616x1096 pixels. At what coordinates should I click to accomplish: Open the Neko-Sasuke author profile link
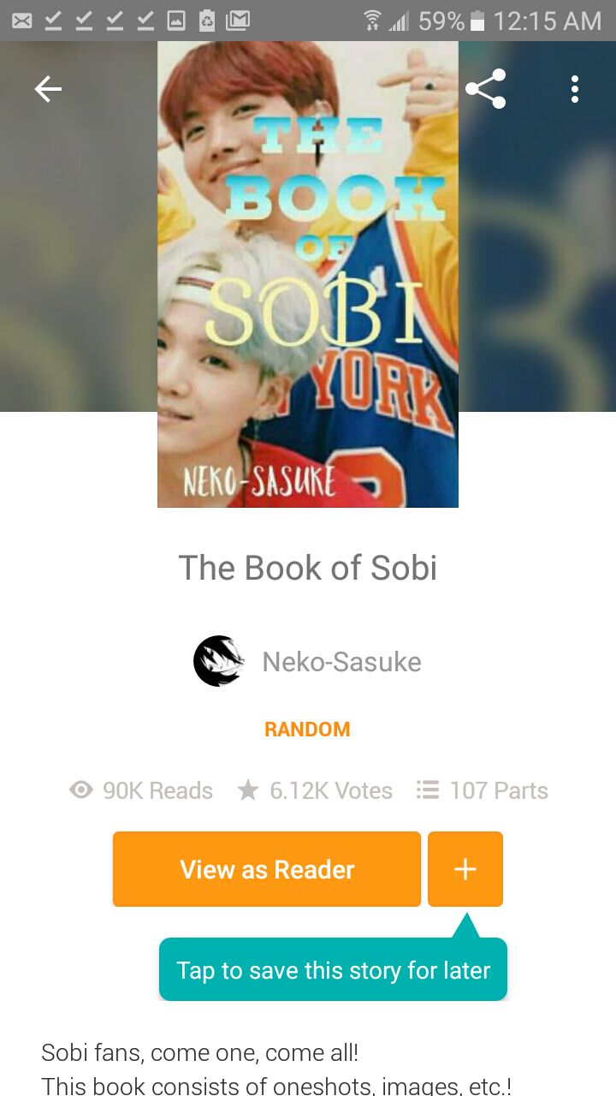[x=341, y=661]
